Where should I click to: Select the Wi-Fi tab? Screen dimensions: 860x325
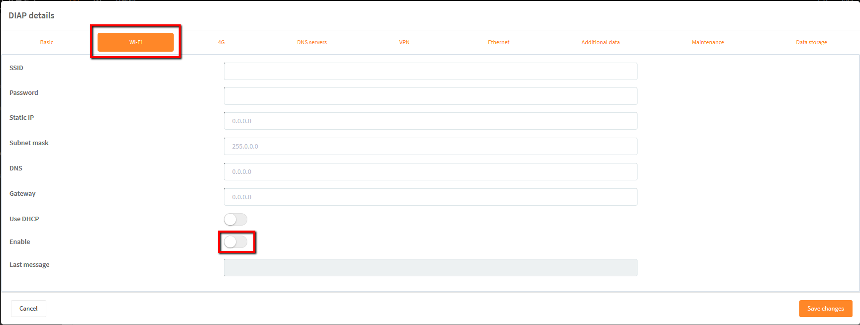click(x=135, y=42)
